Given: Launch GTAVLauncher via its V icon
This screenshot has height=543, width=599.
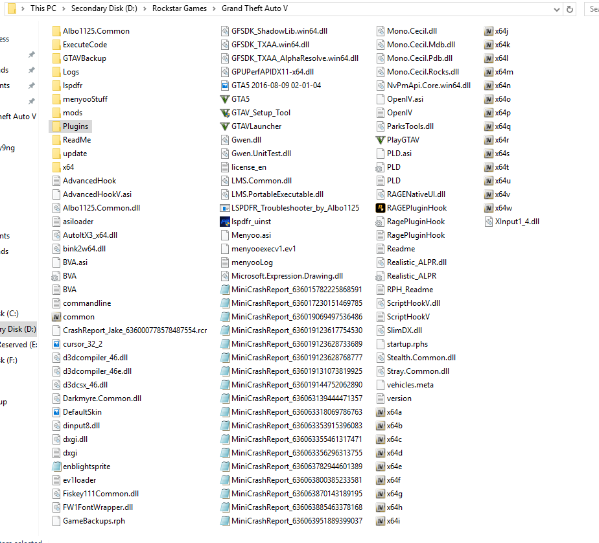Looking at the screenshot, I should 225,126.
